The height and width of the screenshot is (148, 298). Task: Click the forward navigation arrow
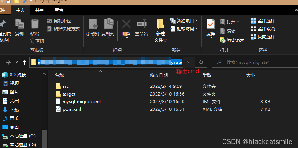8,62
